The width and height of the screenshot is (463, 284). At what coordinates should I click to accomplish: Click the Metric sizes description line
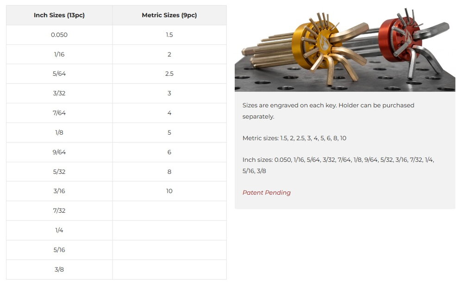pos(294,138)
